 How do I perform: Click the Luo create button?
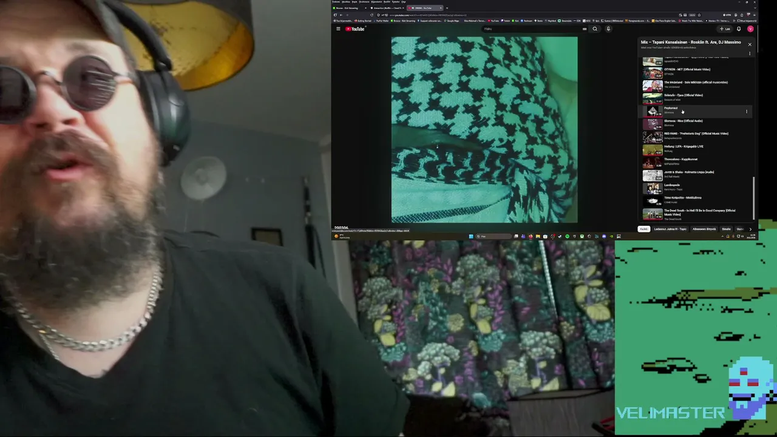(725, 29)
